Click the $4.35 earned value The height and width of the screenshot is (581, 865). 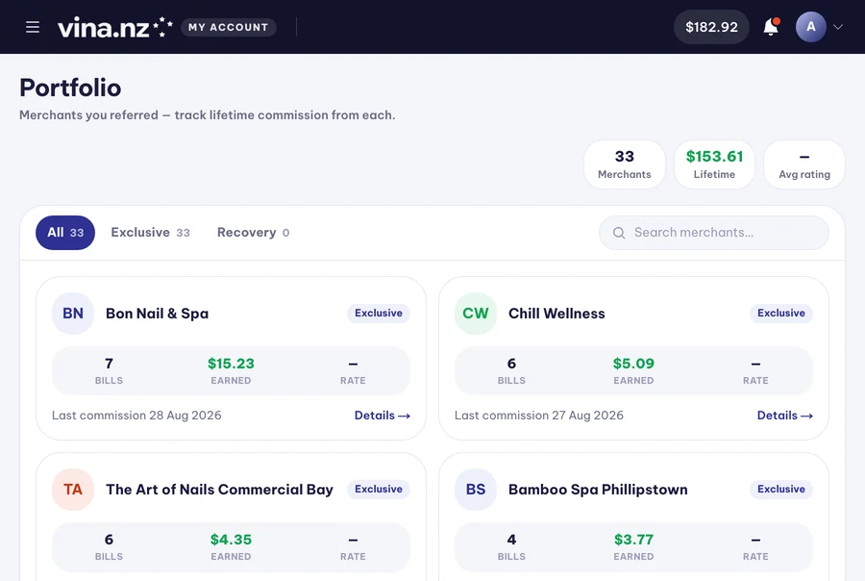tap(231, 540)
